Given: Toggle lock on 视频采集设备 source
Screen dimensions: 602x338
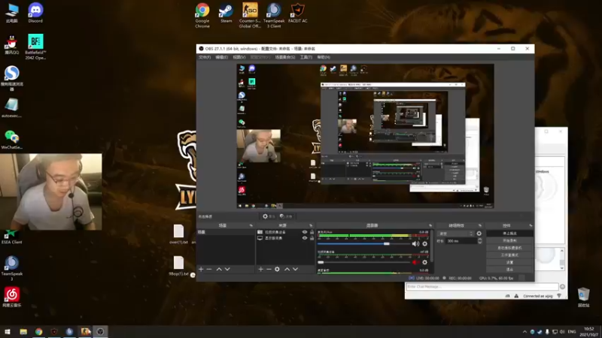Looking at the screenshot, I should click(x=312, y=232).
